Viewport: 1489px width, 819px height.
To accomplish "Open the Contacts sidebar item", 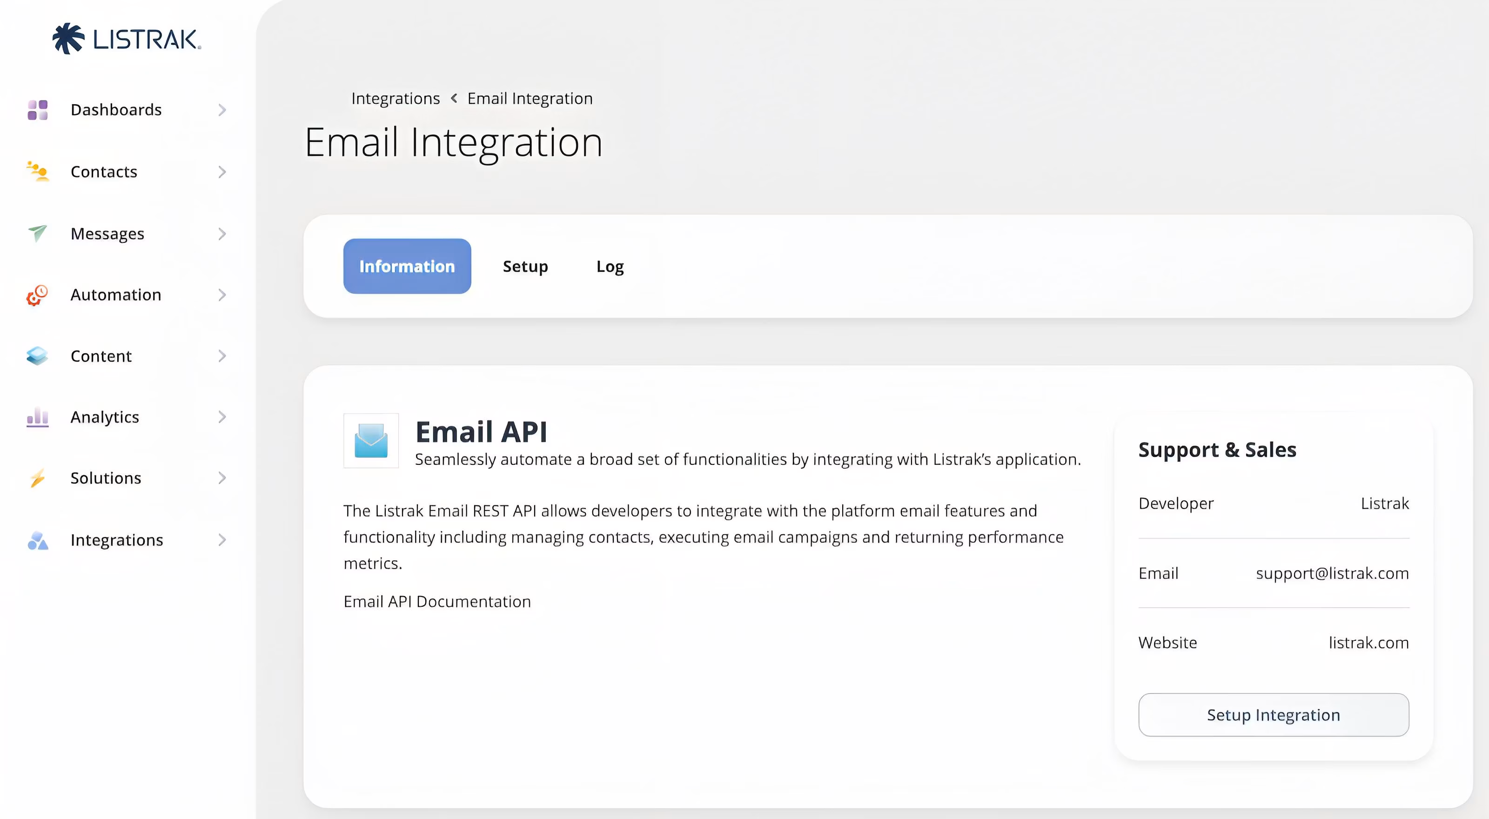I will (x=127, y=172).
